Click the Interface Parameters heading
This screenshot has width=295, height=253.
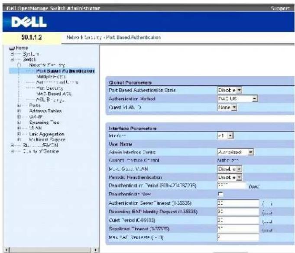tap(133, 129)
